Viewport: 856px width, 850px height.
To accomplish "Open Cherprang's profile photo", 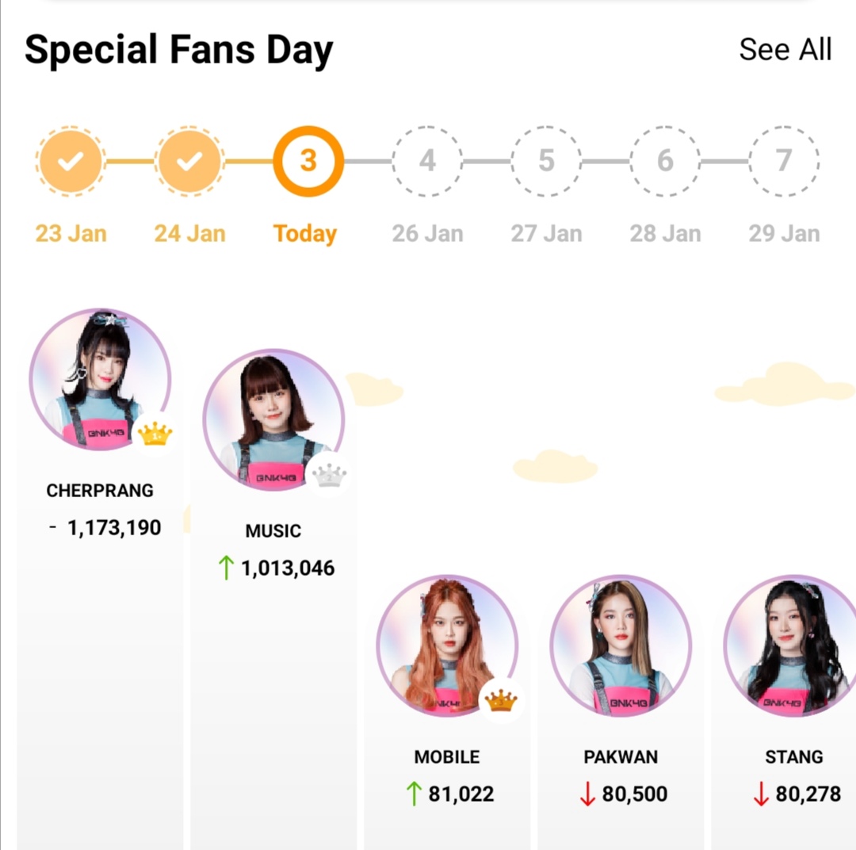I will (100, 379).
